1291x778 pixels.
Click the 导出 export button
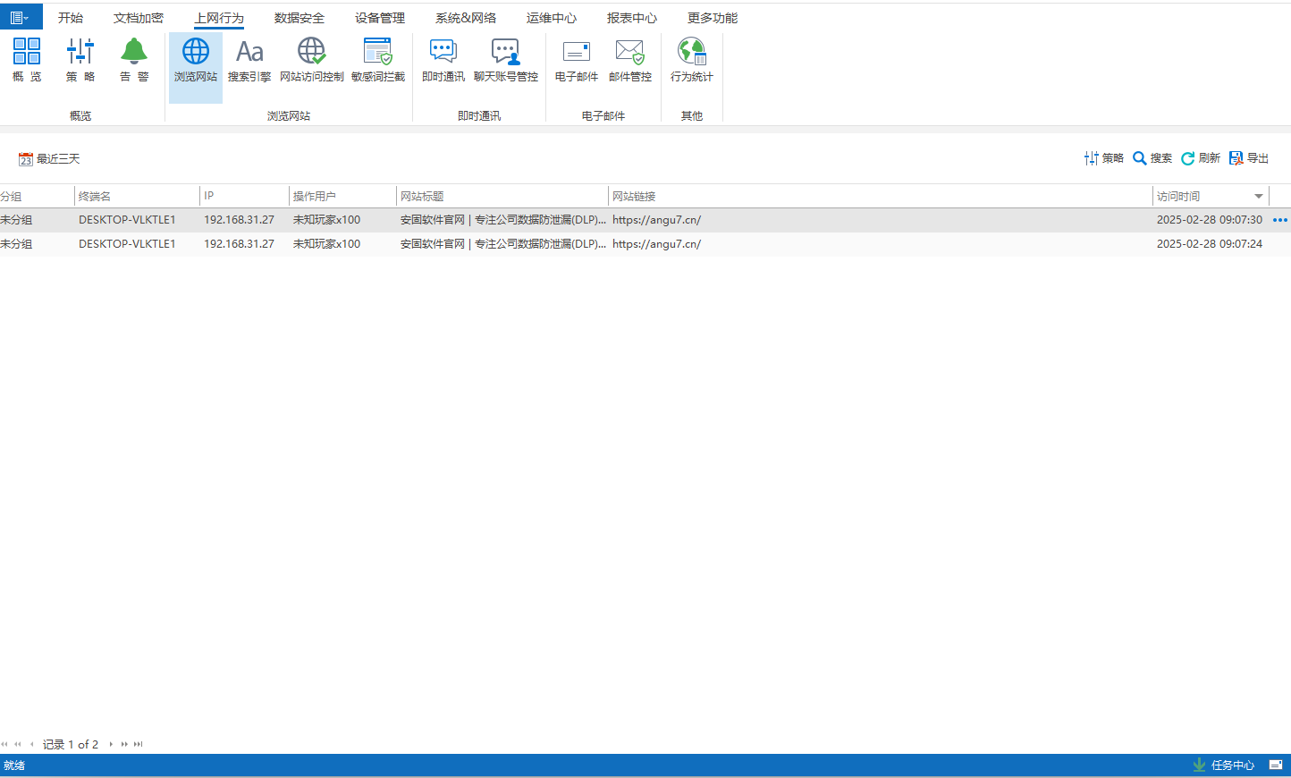click(1249, 158)
